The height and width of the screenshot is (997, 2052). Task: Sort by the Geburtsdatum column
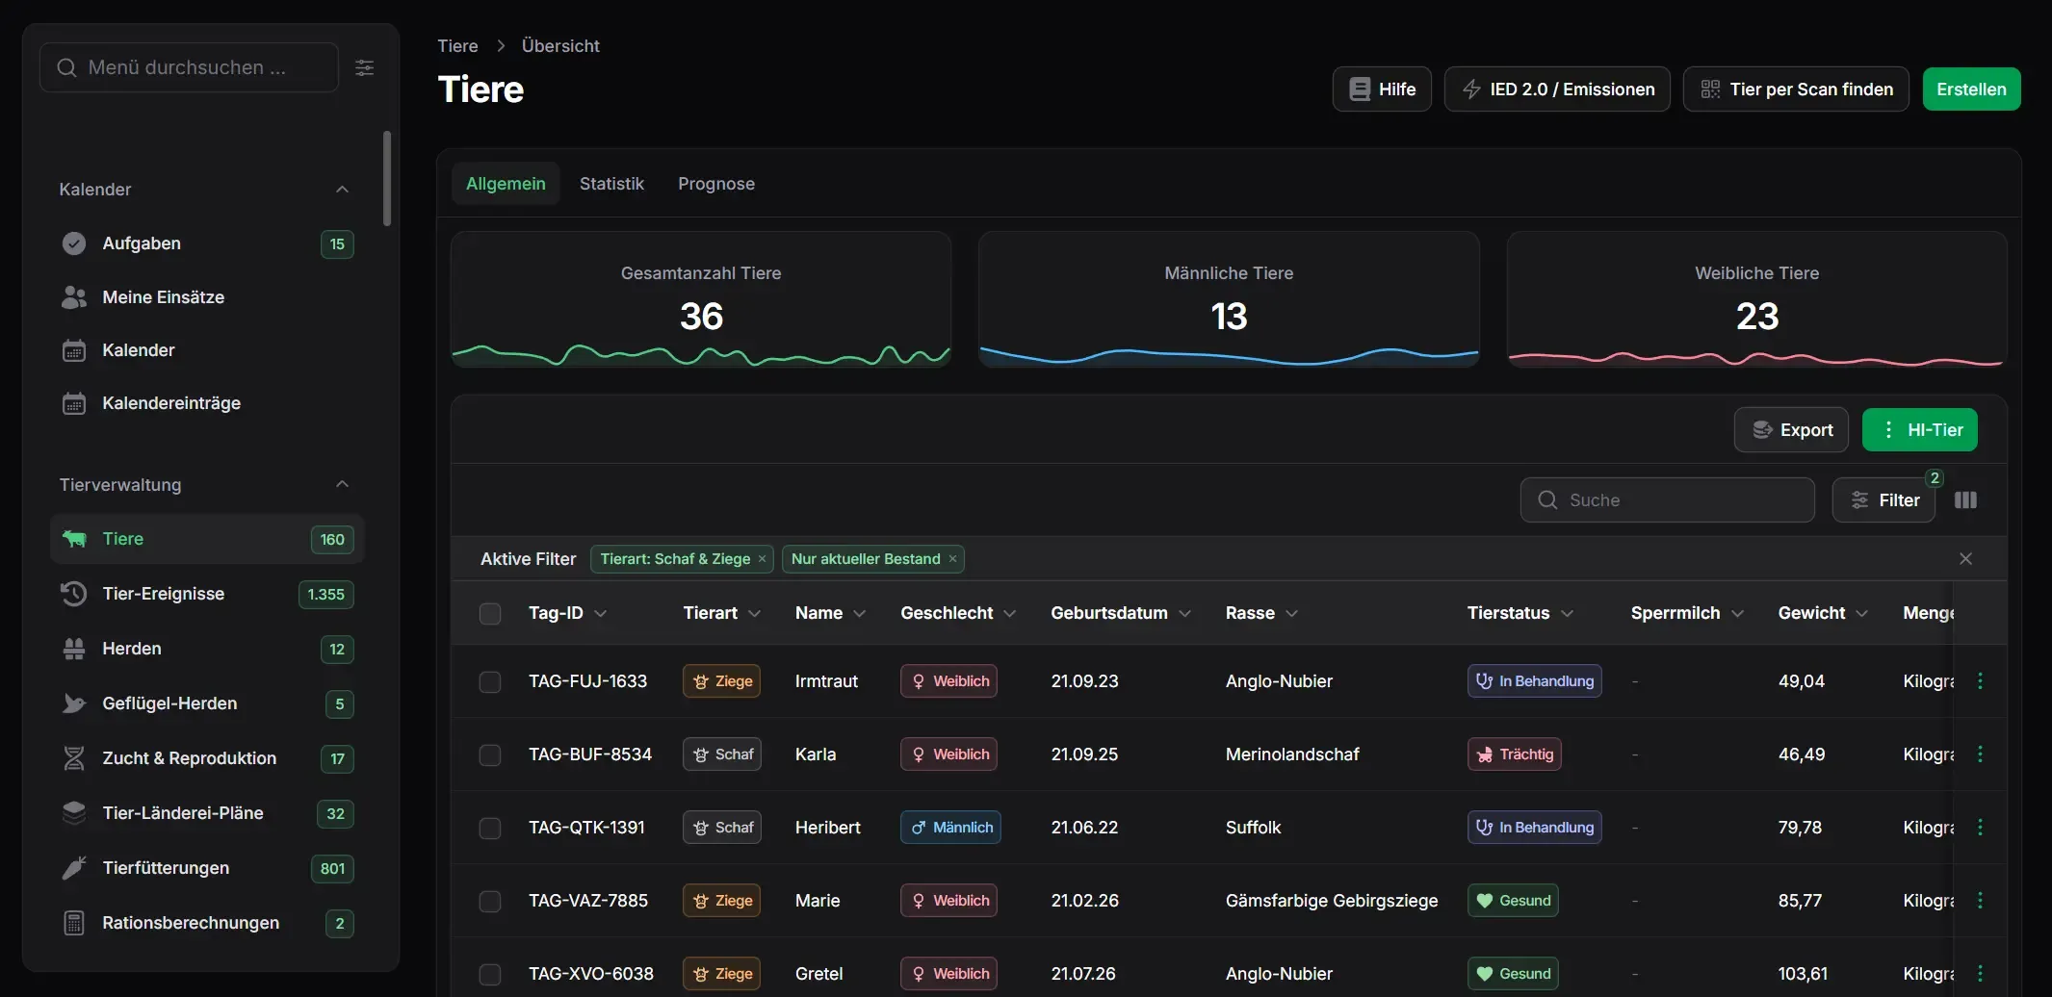tap(1121, 613)
